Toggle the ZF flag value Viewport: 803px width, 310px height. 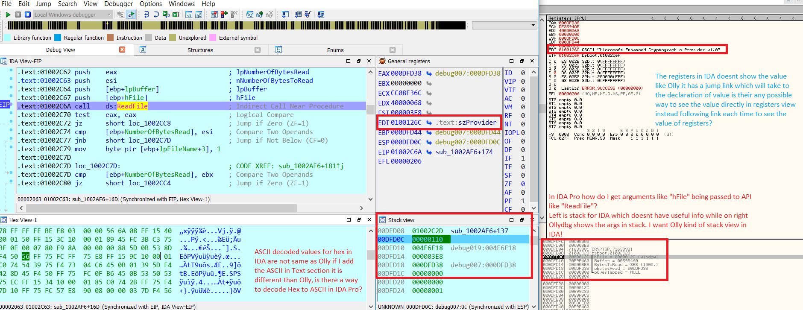(x=523, y=184)
